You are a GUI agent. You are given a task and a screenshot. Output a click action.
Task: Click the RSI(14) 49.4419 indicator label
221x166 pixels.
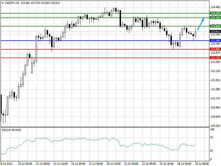coord(11,130)
